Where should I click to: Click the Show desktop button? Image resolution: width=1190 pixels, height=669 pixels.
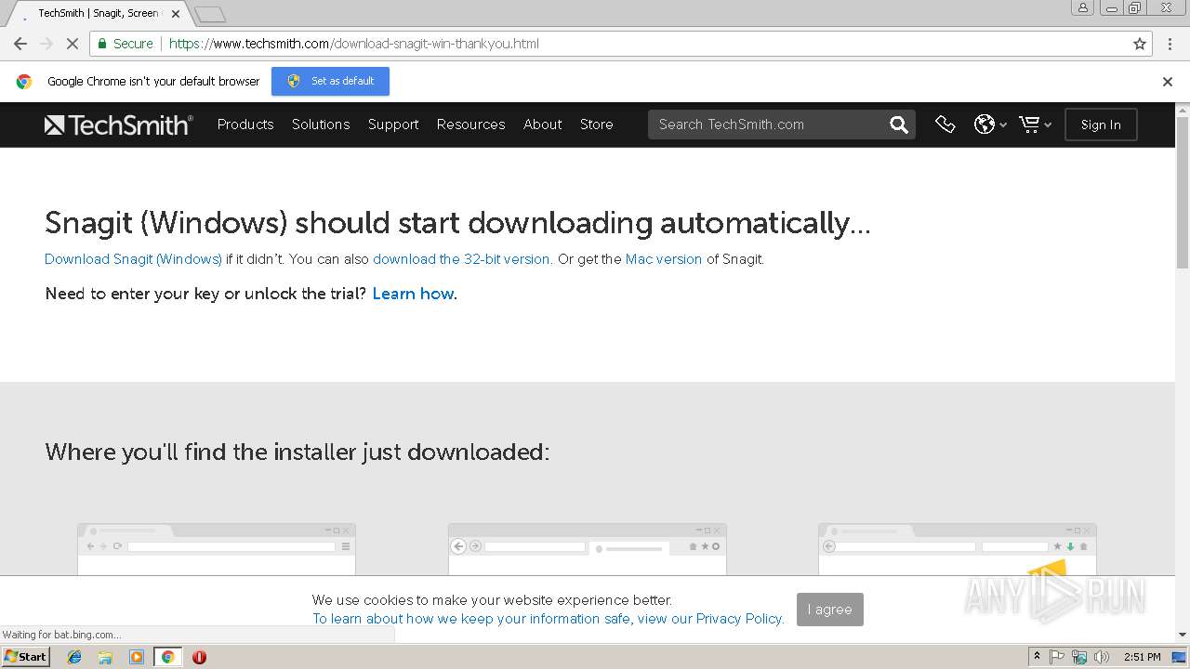1180,657
